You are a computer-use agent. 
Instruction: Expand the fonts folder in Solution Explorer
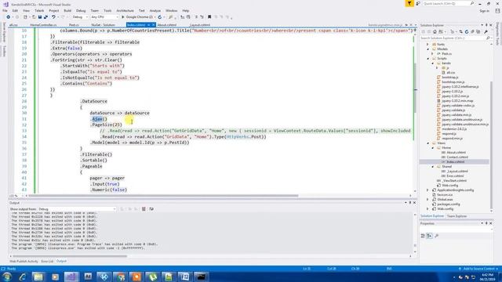[428, 45]
